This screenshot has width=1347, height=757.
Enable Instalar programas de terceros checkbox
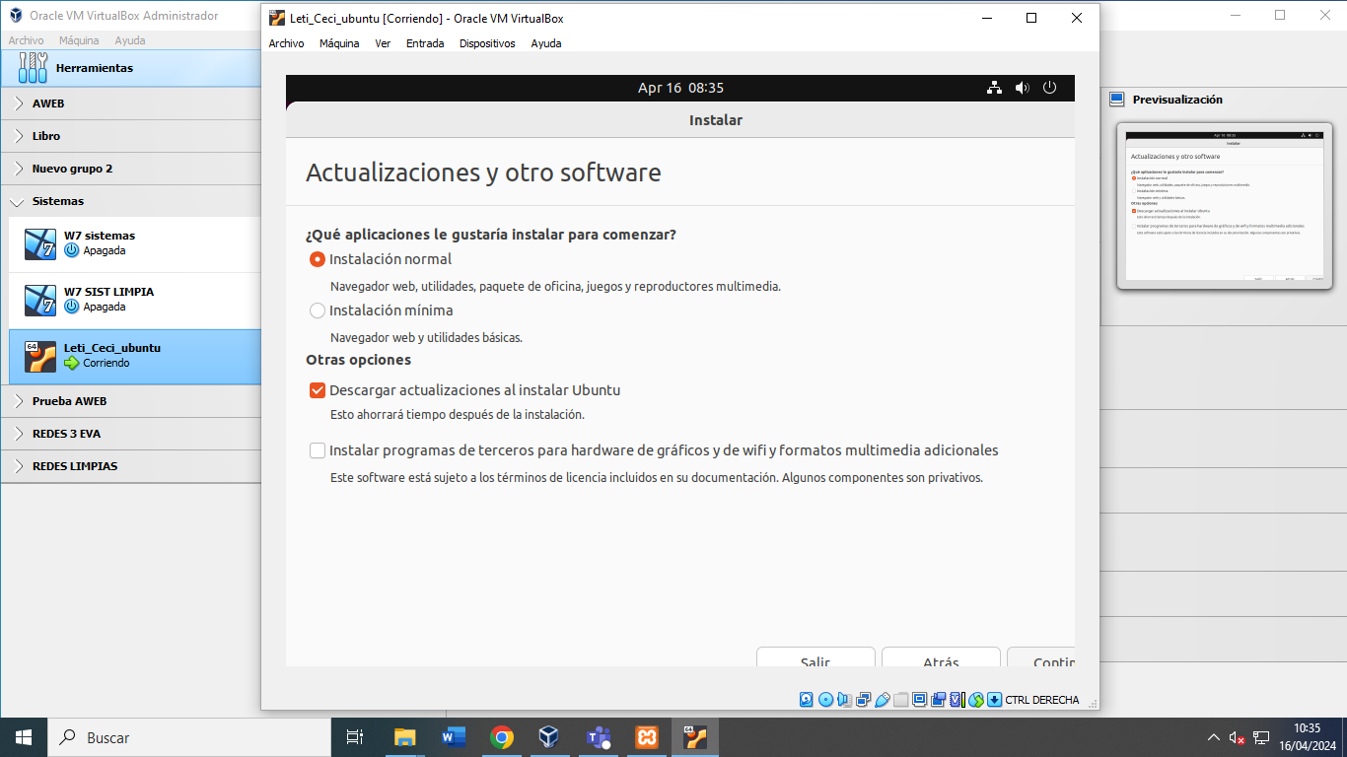pos(317,449)
